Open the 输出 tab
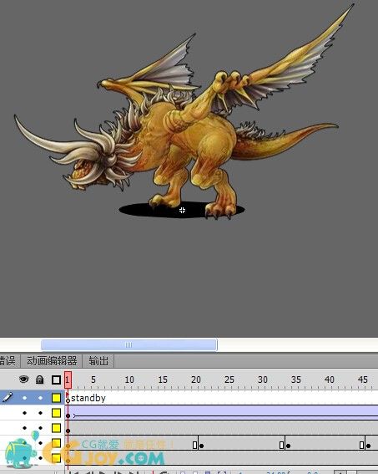378x474 pixels. tap(98, 361)
